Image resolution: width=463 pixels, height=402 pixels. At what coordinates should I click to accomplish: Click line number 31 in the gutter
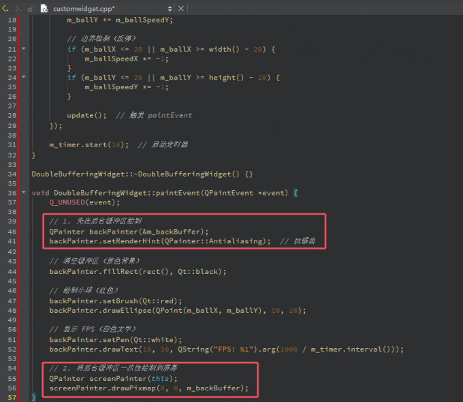[x=10, y=145]
